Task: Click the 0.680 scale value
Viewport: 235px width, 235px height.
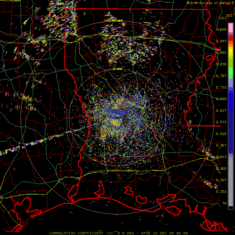Action: coord(221,99)
